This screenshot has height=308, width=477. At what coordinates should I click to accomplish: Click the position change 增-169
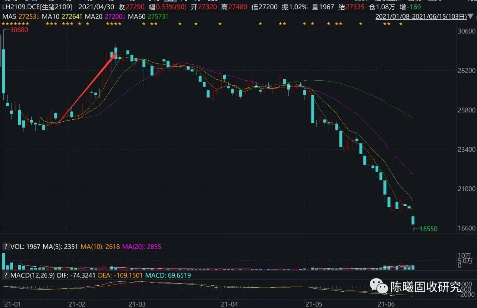(x=410, y=7)
